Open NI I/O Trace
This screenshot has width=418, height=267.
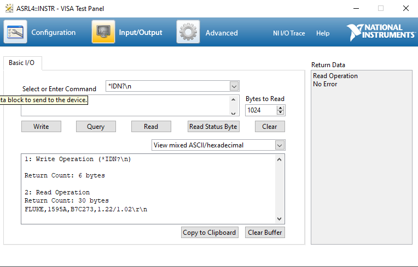[x=289, y=33]
